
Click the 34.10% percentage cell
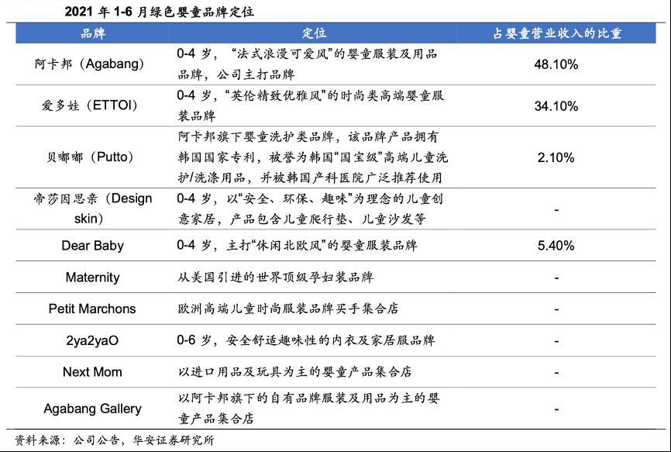pyautogui.click(x=556, y=106)
